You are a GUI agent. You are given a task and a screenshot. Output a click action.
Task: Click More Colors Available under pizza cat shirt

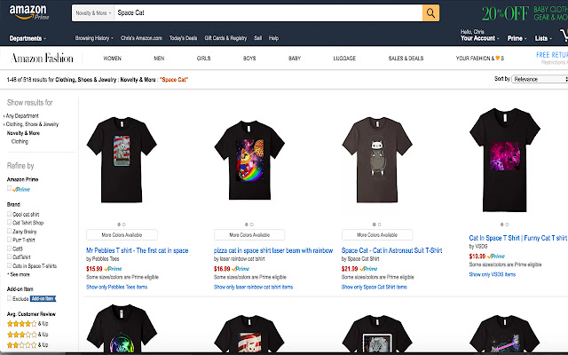click(249, 234)
